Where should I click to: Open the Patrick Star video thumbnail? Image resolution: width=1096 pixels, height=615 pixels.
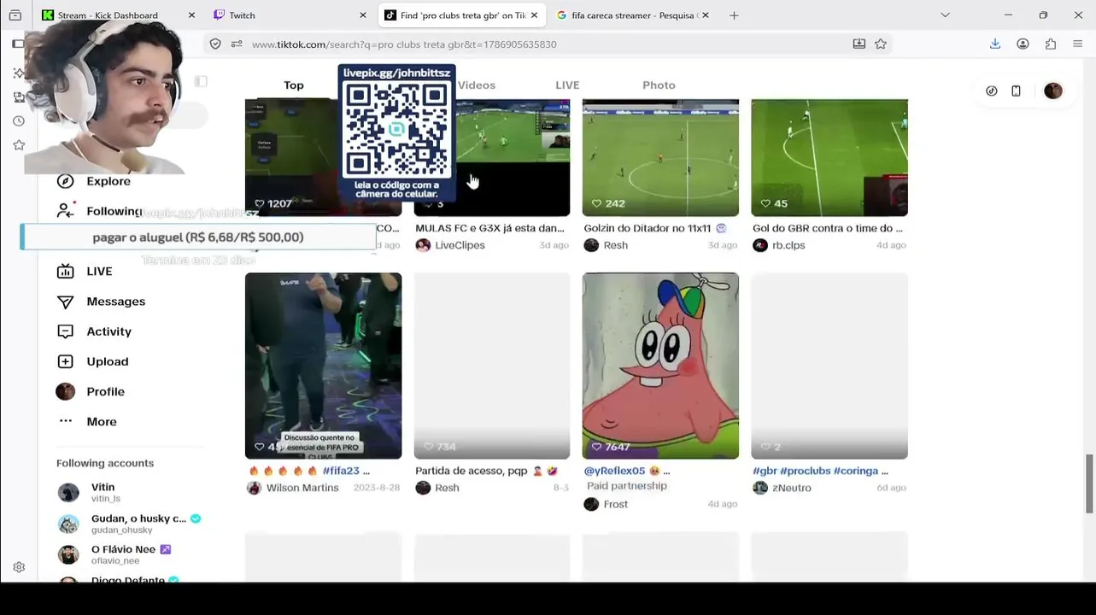tap(660, 366)
